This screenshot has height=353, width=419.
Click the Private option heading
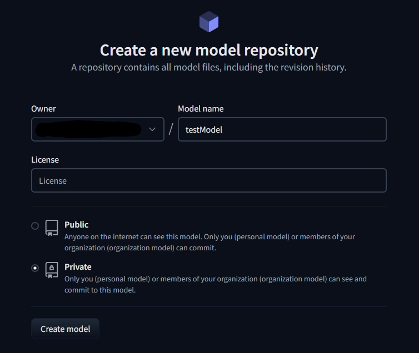point(78,267)
